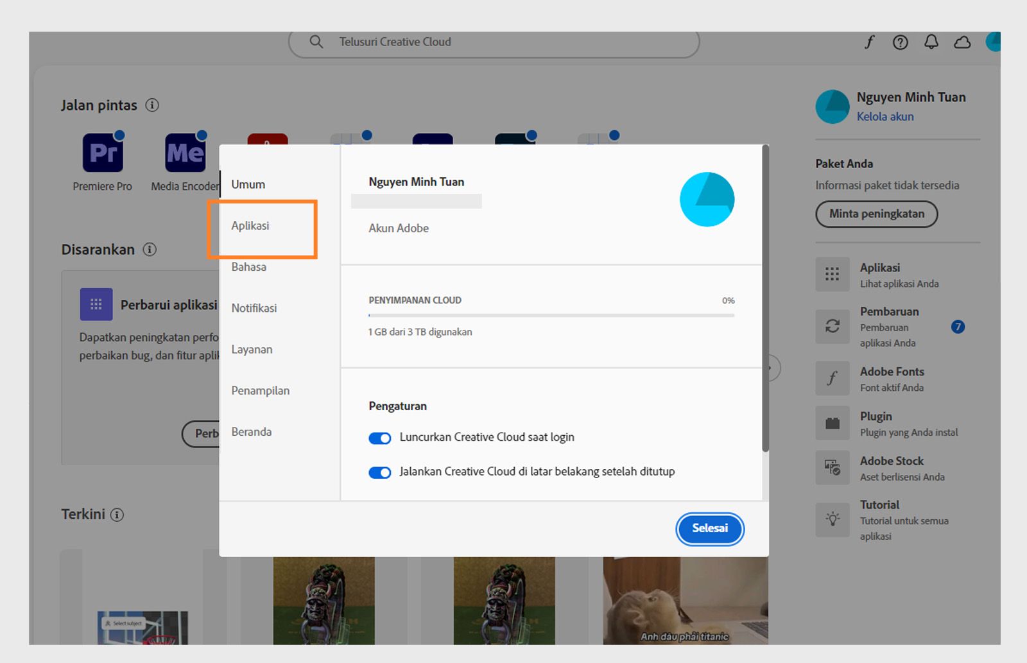Viewport: 1027px width, 663px height.
Task: Open the Kelola akun link
Action: pyautogui.click(x=885, y=116)
